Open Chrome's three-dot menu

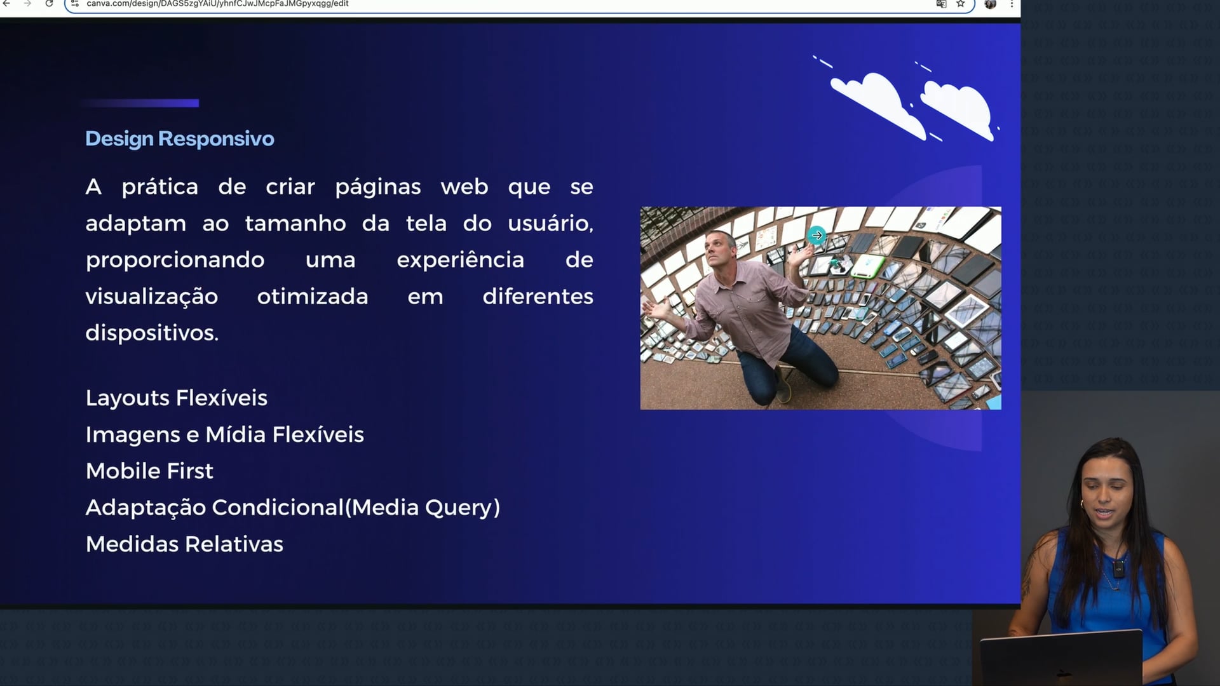[x=1012, y=4]
